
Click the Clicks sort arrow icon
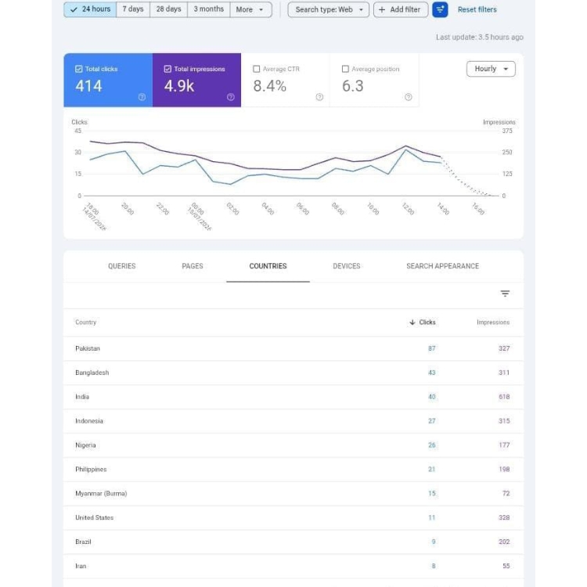[412, 322]
